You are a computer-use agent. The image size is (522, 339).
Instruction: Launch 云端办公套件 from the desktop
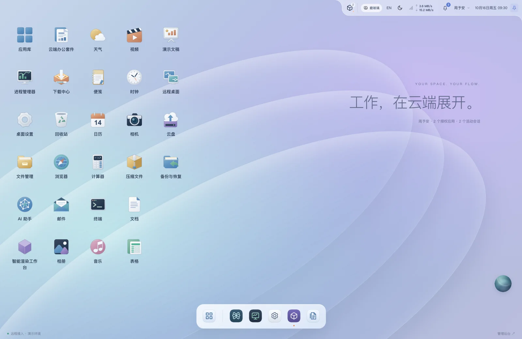(61, 39)
